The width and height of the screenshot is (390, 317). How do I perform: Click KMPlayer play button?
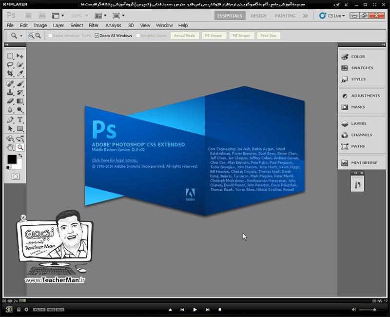pyautogui.click(x=195, y=310)
